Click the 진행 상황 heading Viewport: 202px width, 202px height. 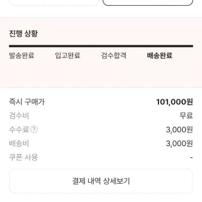(23, 33)
